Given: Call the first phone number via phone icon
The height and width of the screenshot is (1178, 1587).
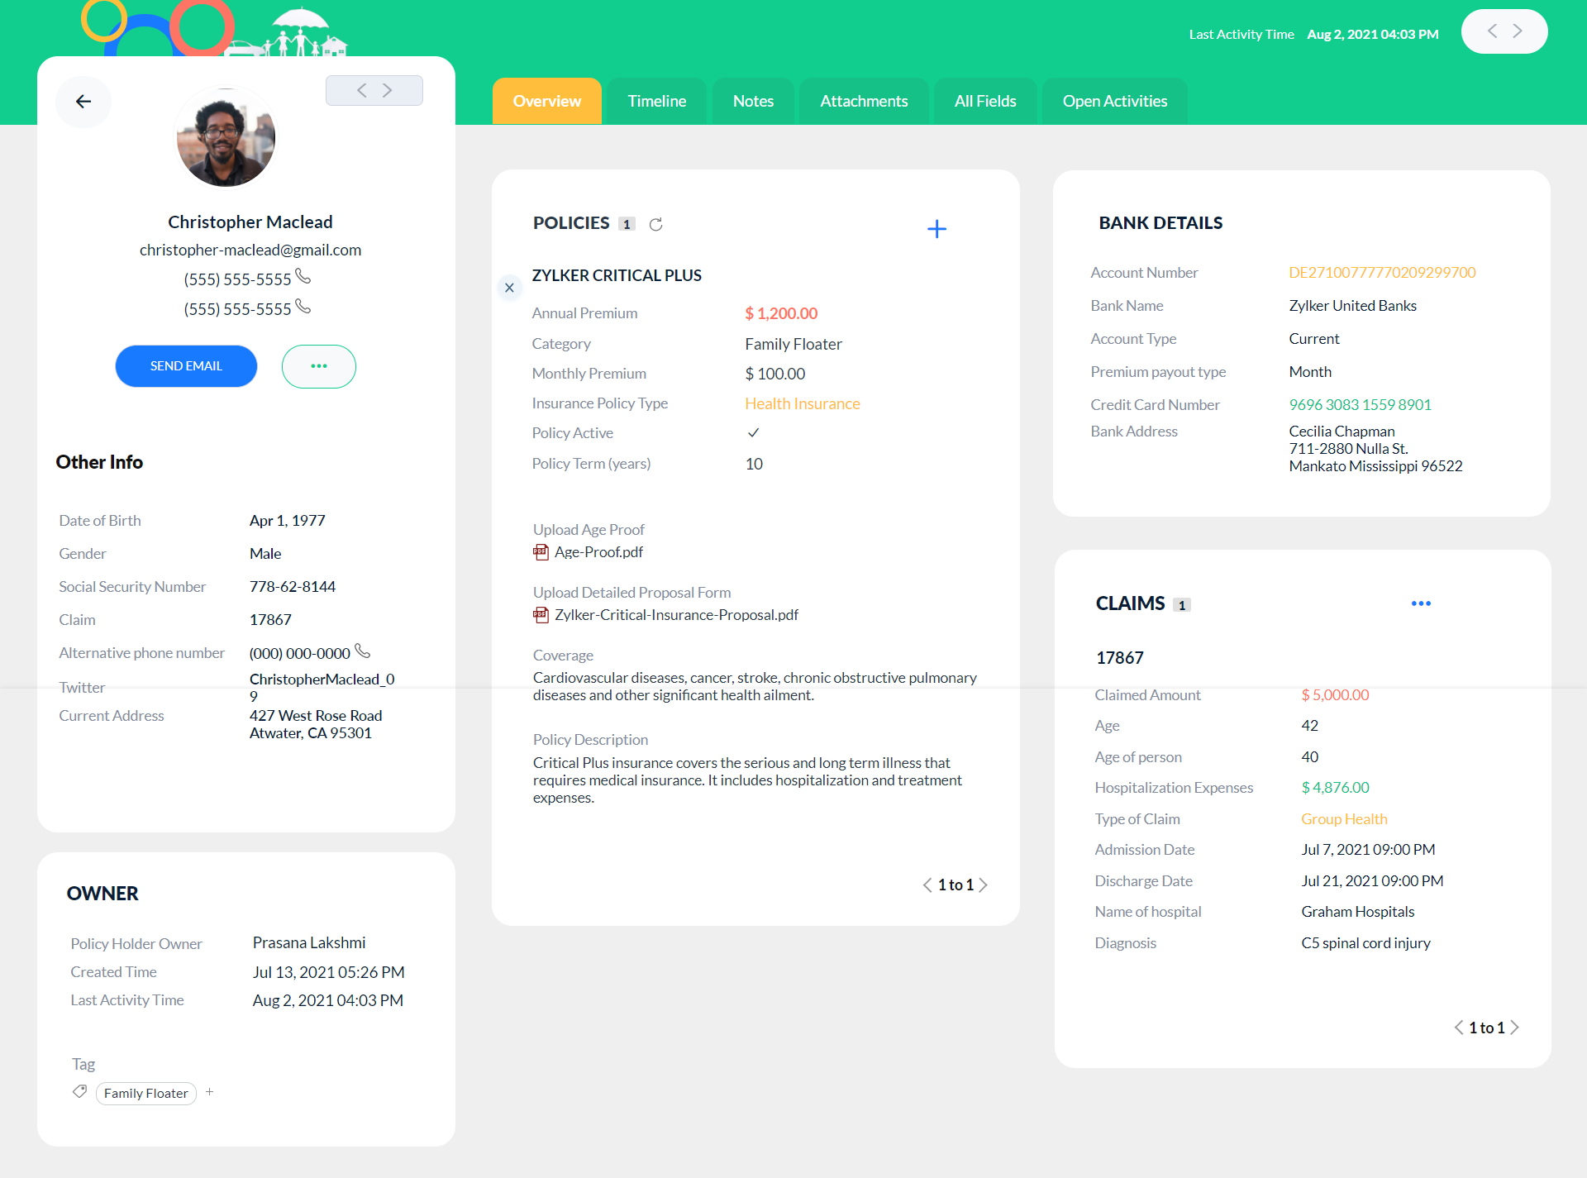Looking at the screenshot, I should pyautogui.click(x=303, y=277).
